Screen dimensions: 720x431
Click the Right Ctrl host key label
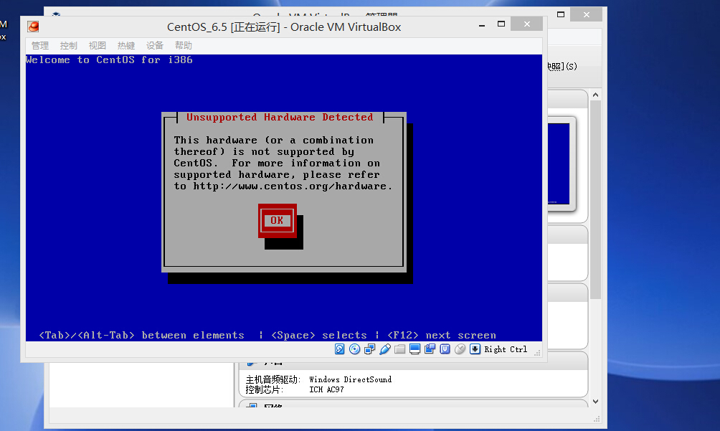point(506,349)
